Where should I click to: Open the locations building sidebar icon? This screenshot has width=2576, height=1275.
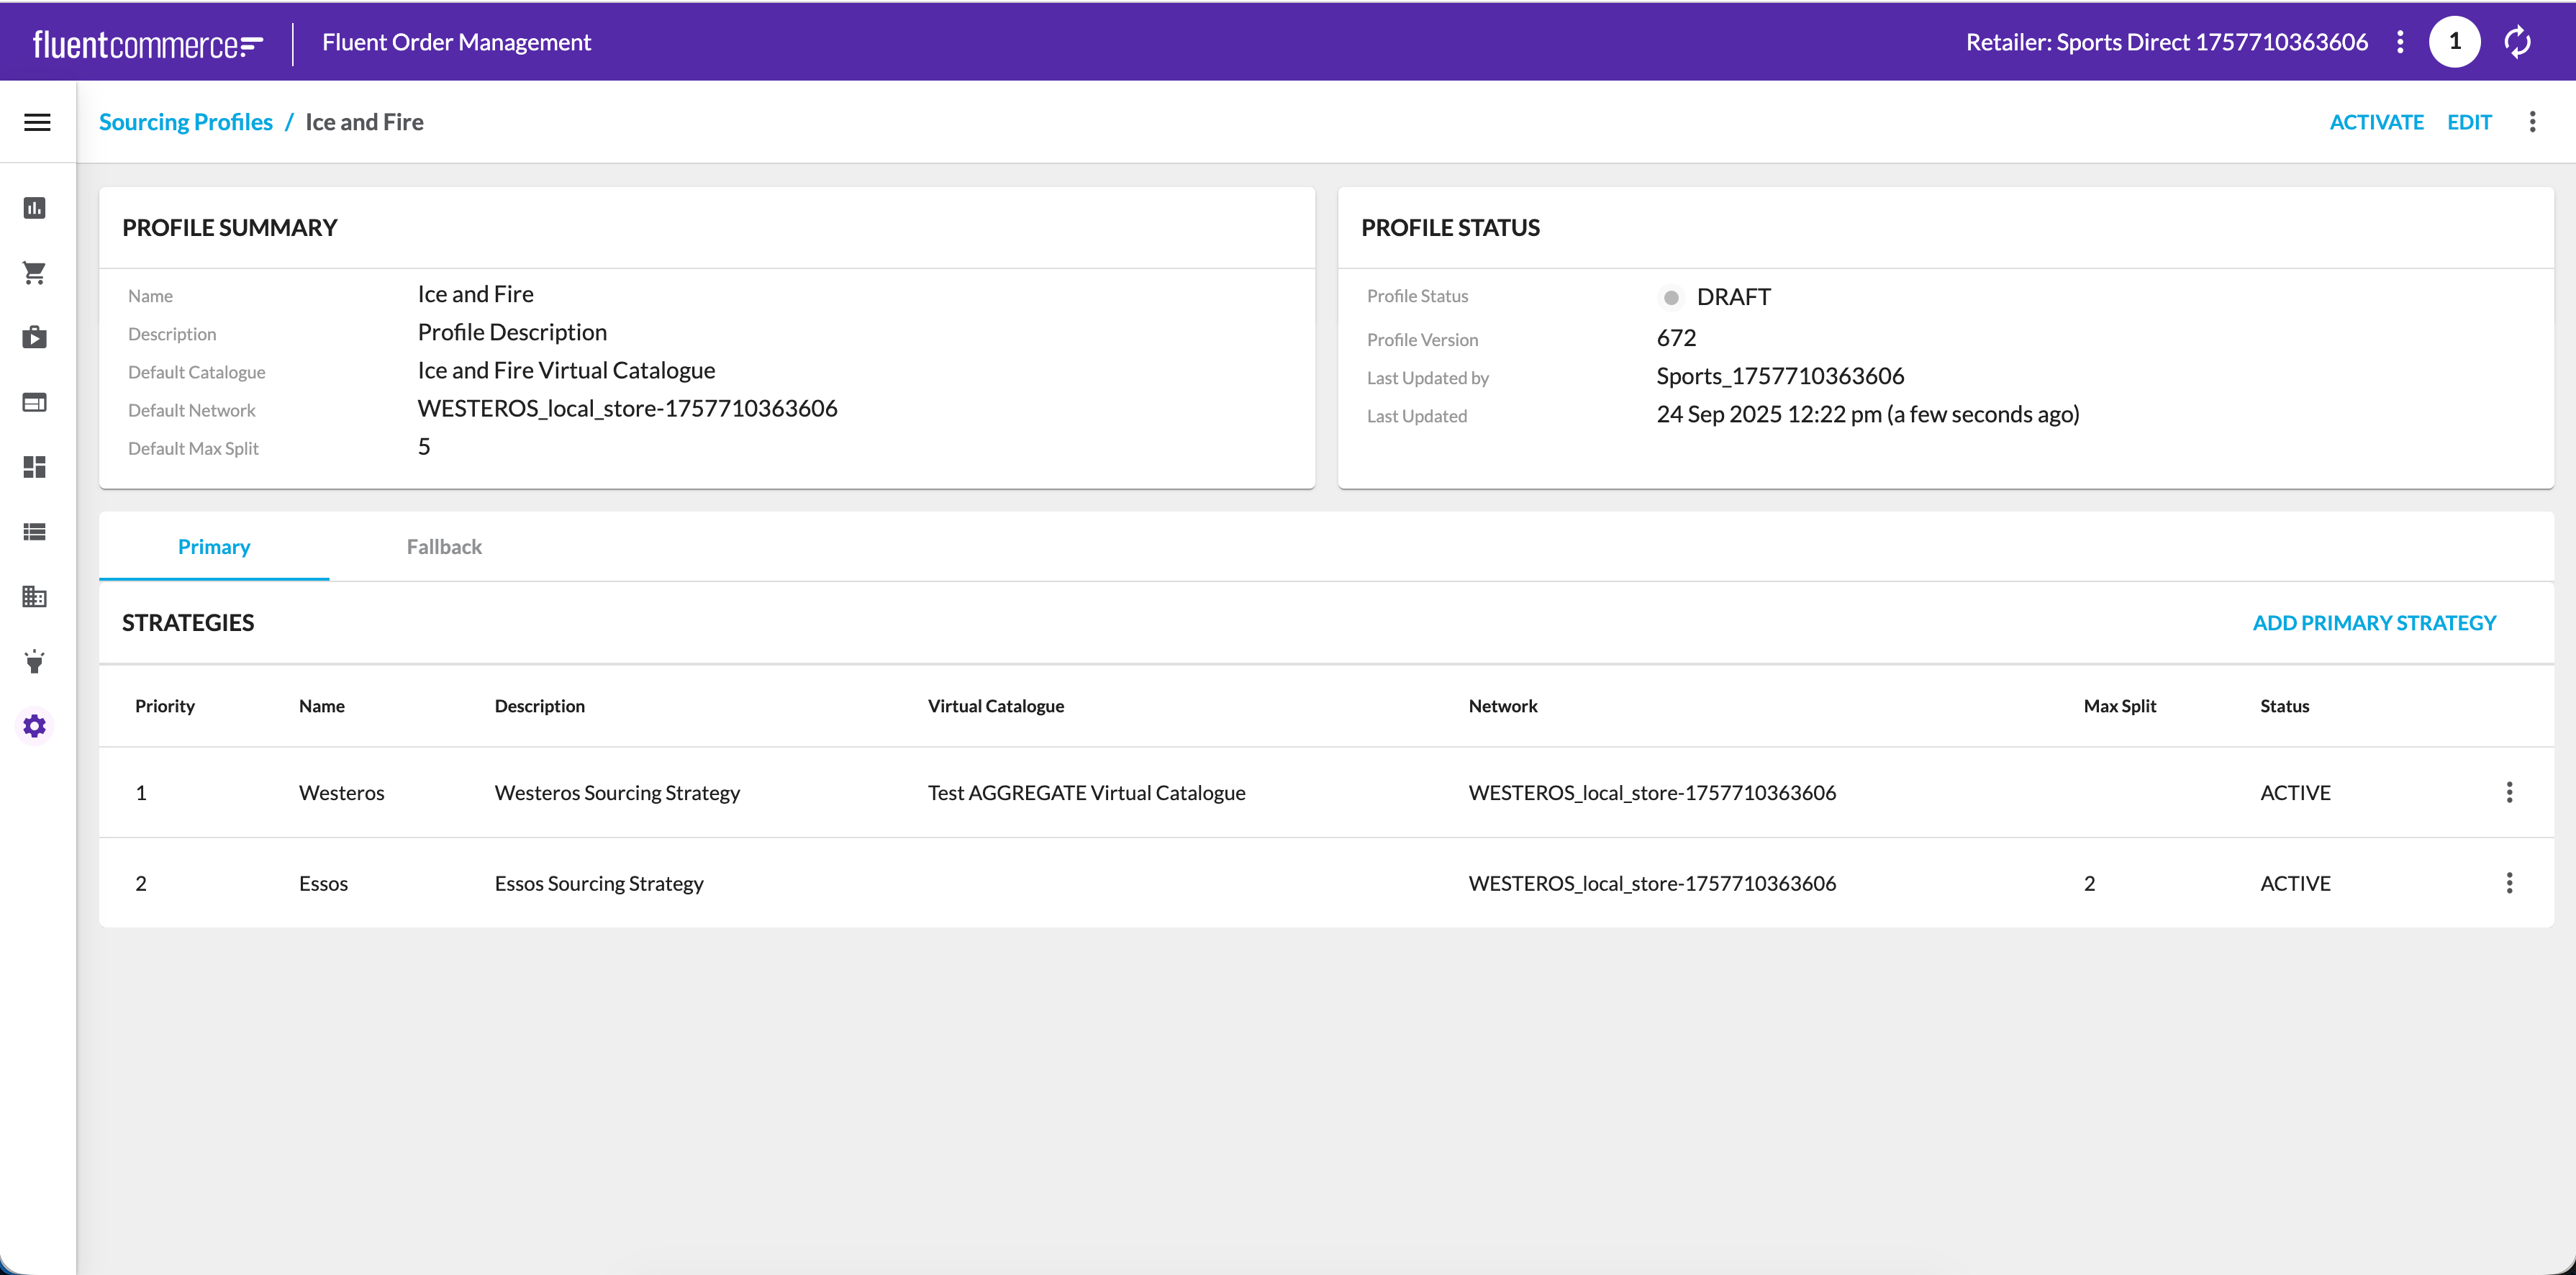pos(35,597)
